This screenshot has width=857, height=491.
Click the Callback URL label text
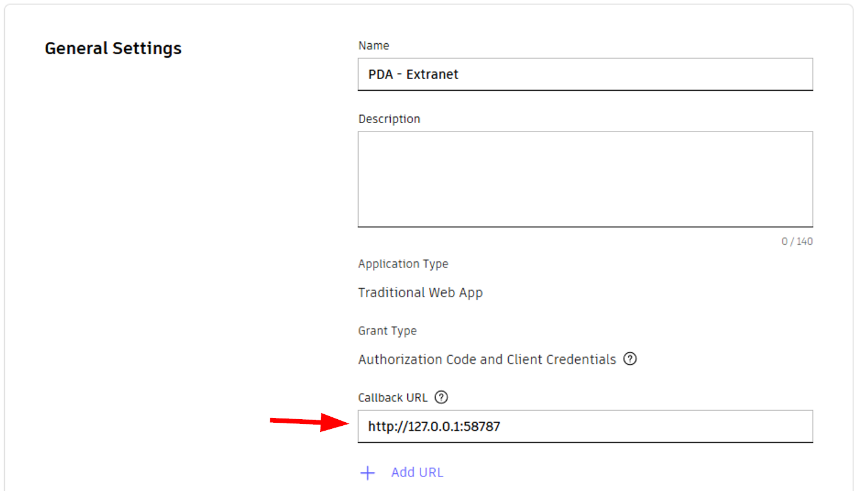click(393, 397)
